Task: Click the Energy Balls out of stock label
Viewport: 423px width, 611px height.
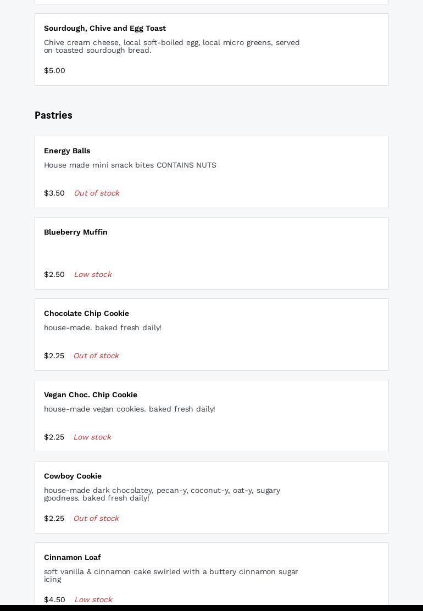Action: tap(97, 193)
